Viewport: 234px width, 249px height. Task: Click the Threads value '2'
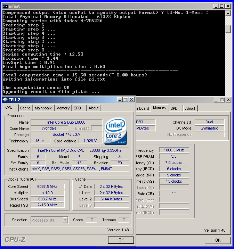tap(123, 220)
